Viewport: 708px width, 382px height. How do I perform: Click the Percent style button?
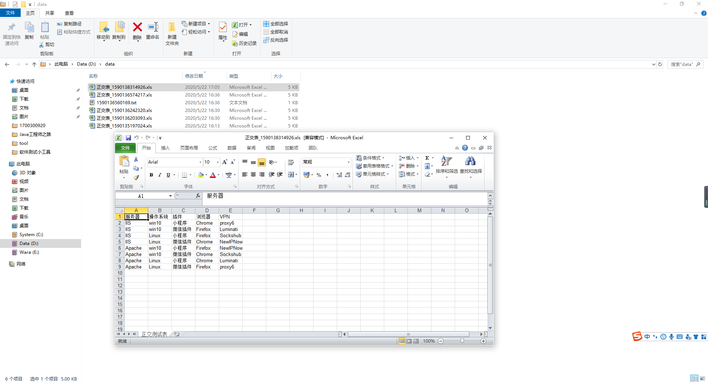319,175
